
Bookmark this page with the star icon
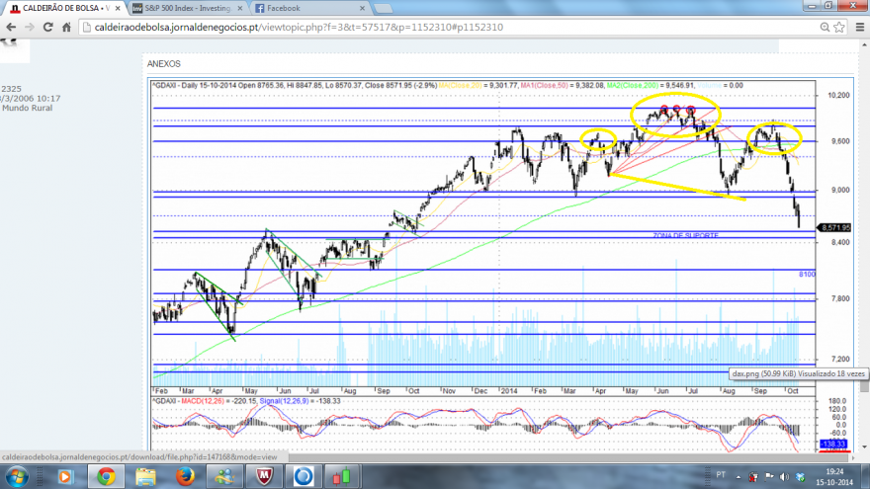pyautogui.click(x=839, y=28)
